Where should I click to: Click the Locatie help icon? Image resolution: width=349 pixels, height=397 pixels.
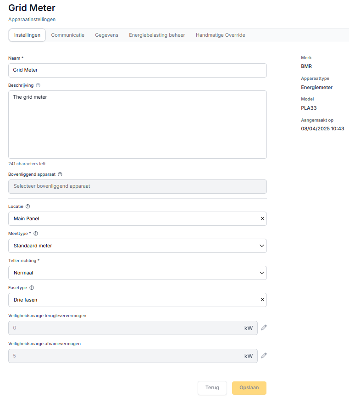tap(28, 207)
